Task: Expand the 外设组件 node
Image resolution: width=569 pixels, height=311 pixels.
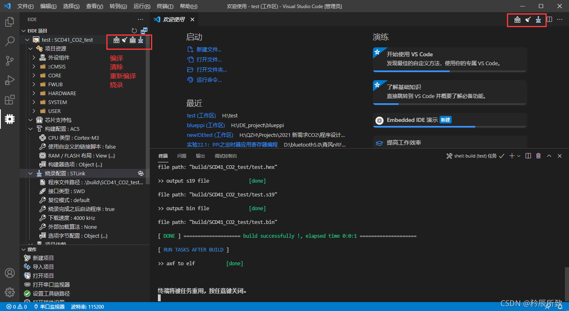Action: coord(34,58)
